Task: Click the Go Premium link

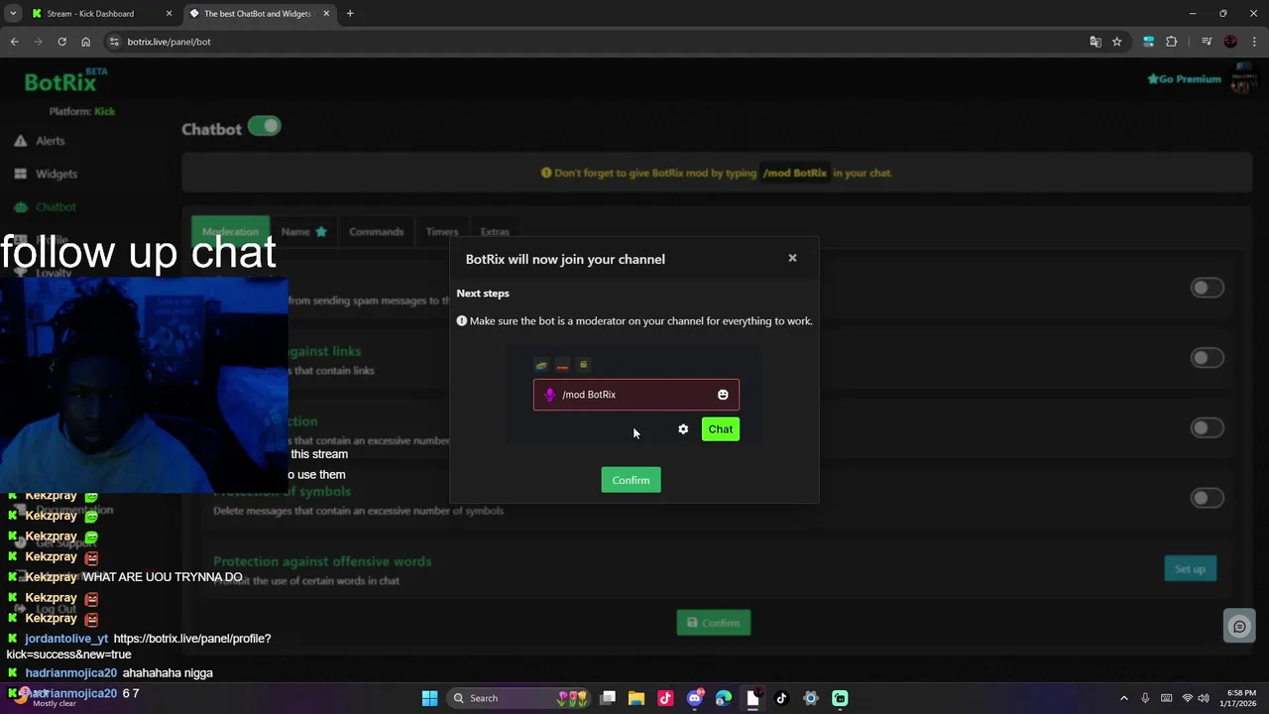Action: click(x=1184, y=79)
